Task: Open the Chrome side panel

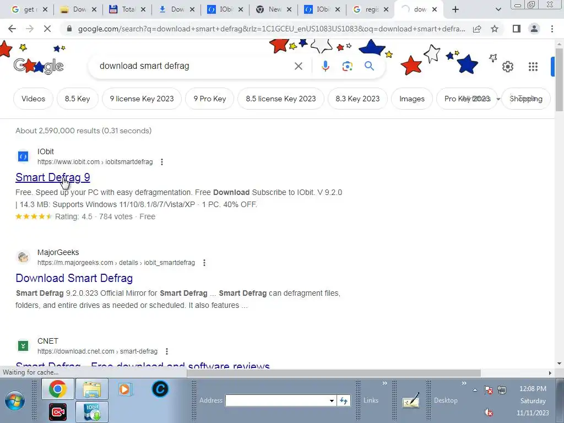Action: coord(517,29)
